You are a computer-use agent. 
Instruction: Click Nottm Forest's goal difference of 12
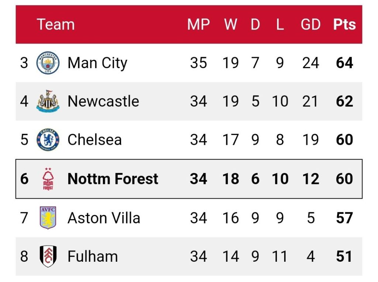[310, 179]
